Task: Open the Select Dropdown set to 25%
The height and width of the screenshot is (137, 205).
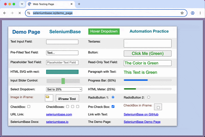Action: pyautogui.click(x=64, y=90)
